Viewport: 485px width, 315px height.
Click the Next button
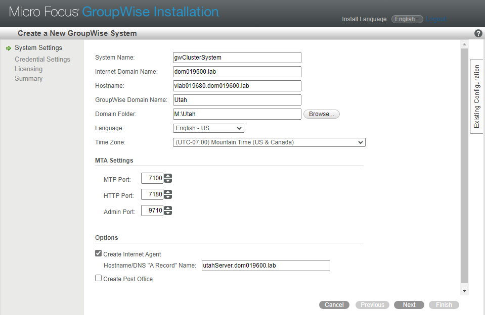409,305
